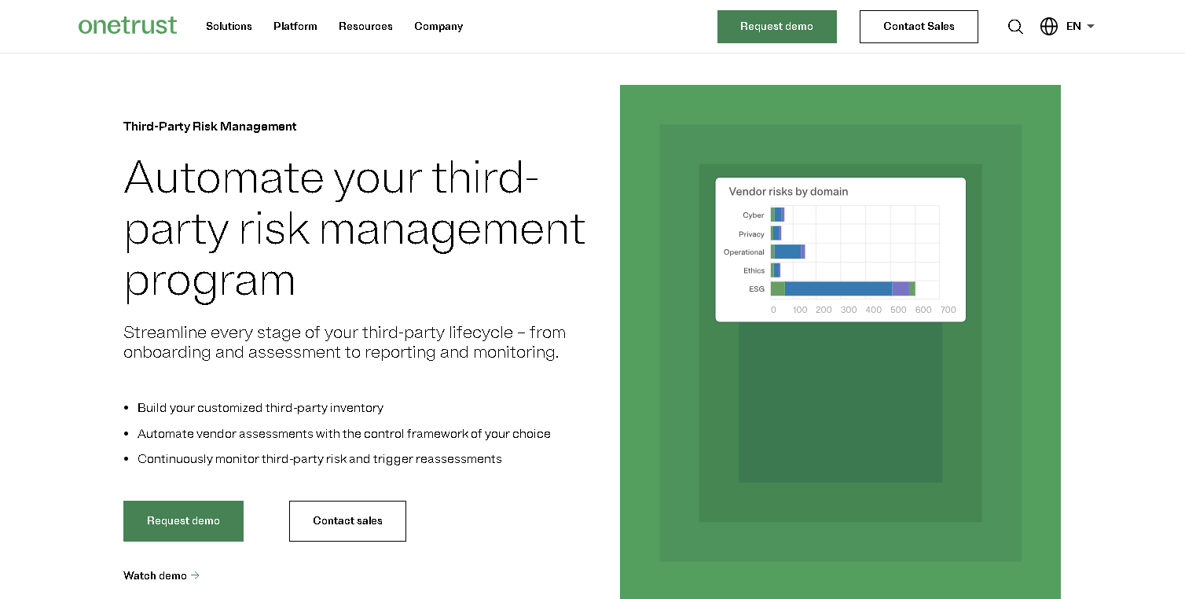Open the Company menu

[438, 27]
